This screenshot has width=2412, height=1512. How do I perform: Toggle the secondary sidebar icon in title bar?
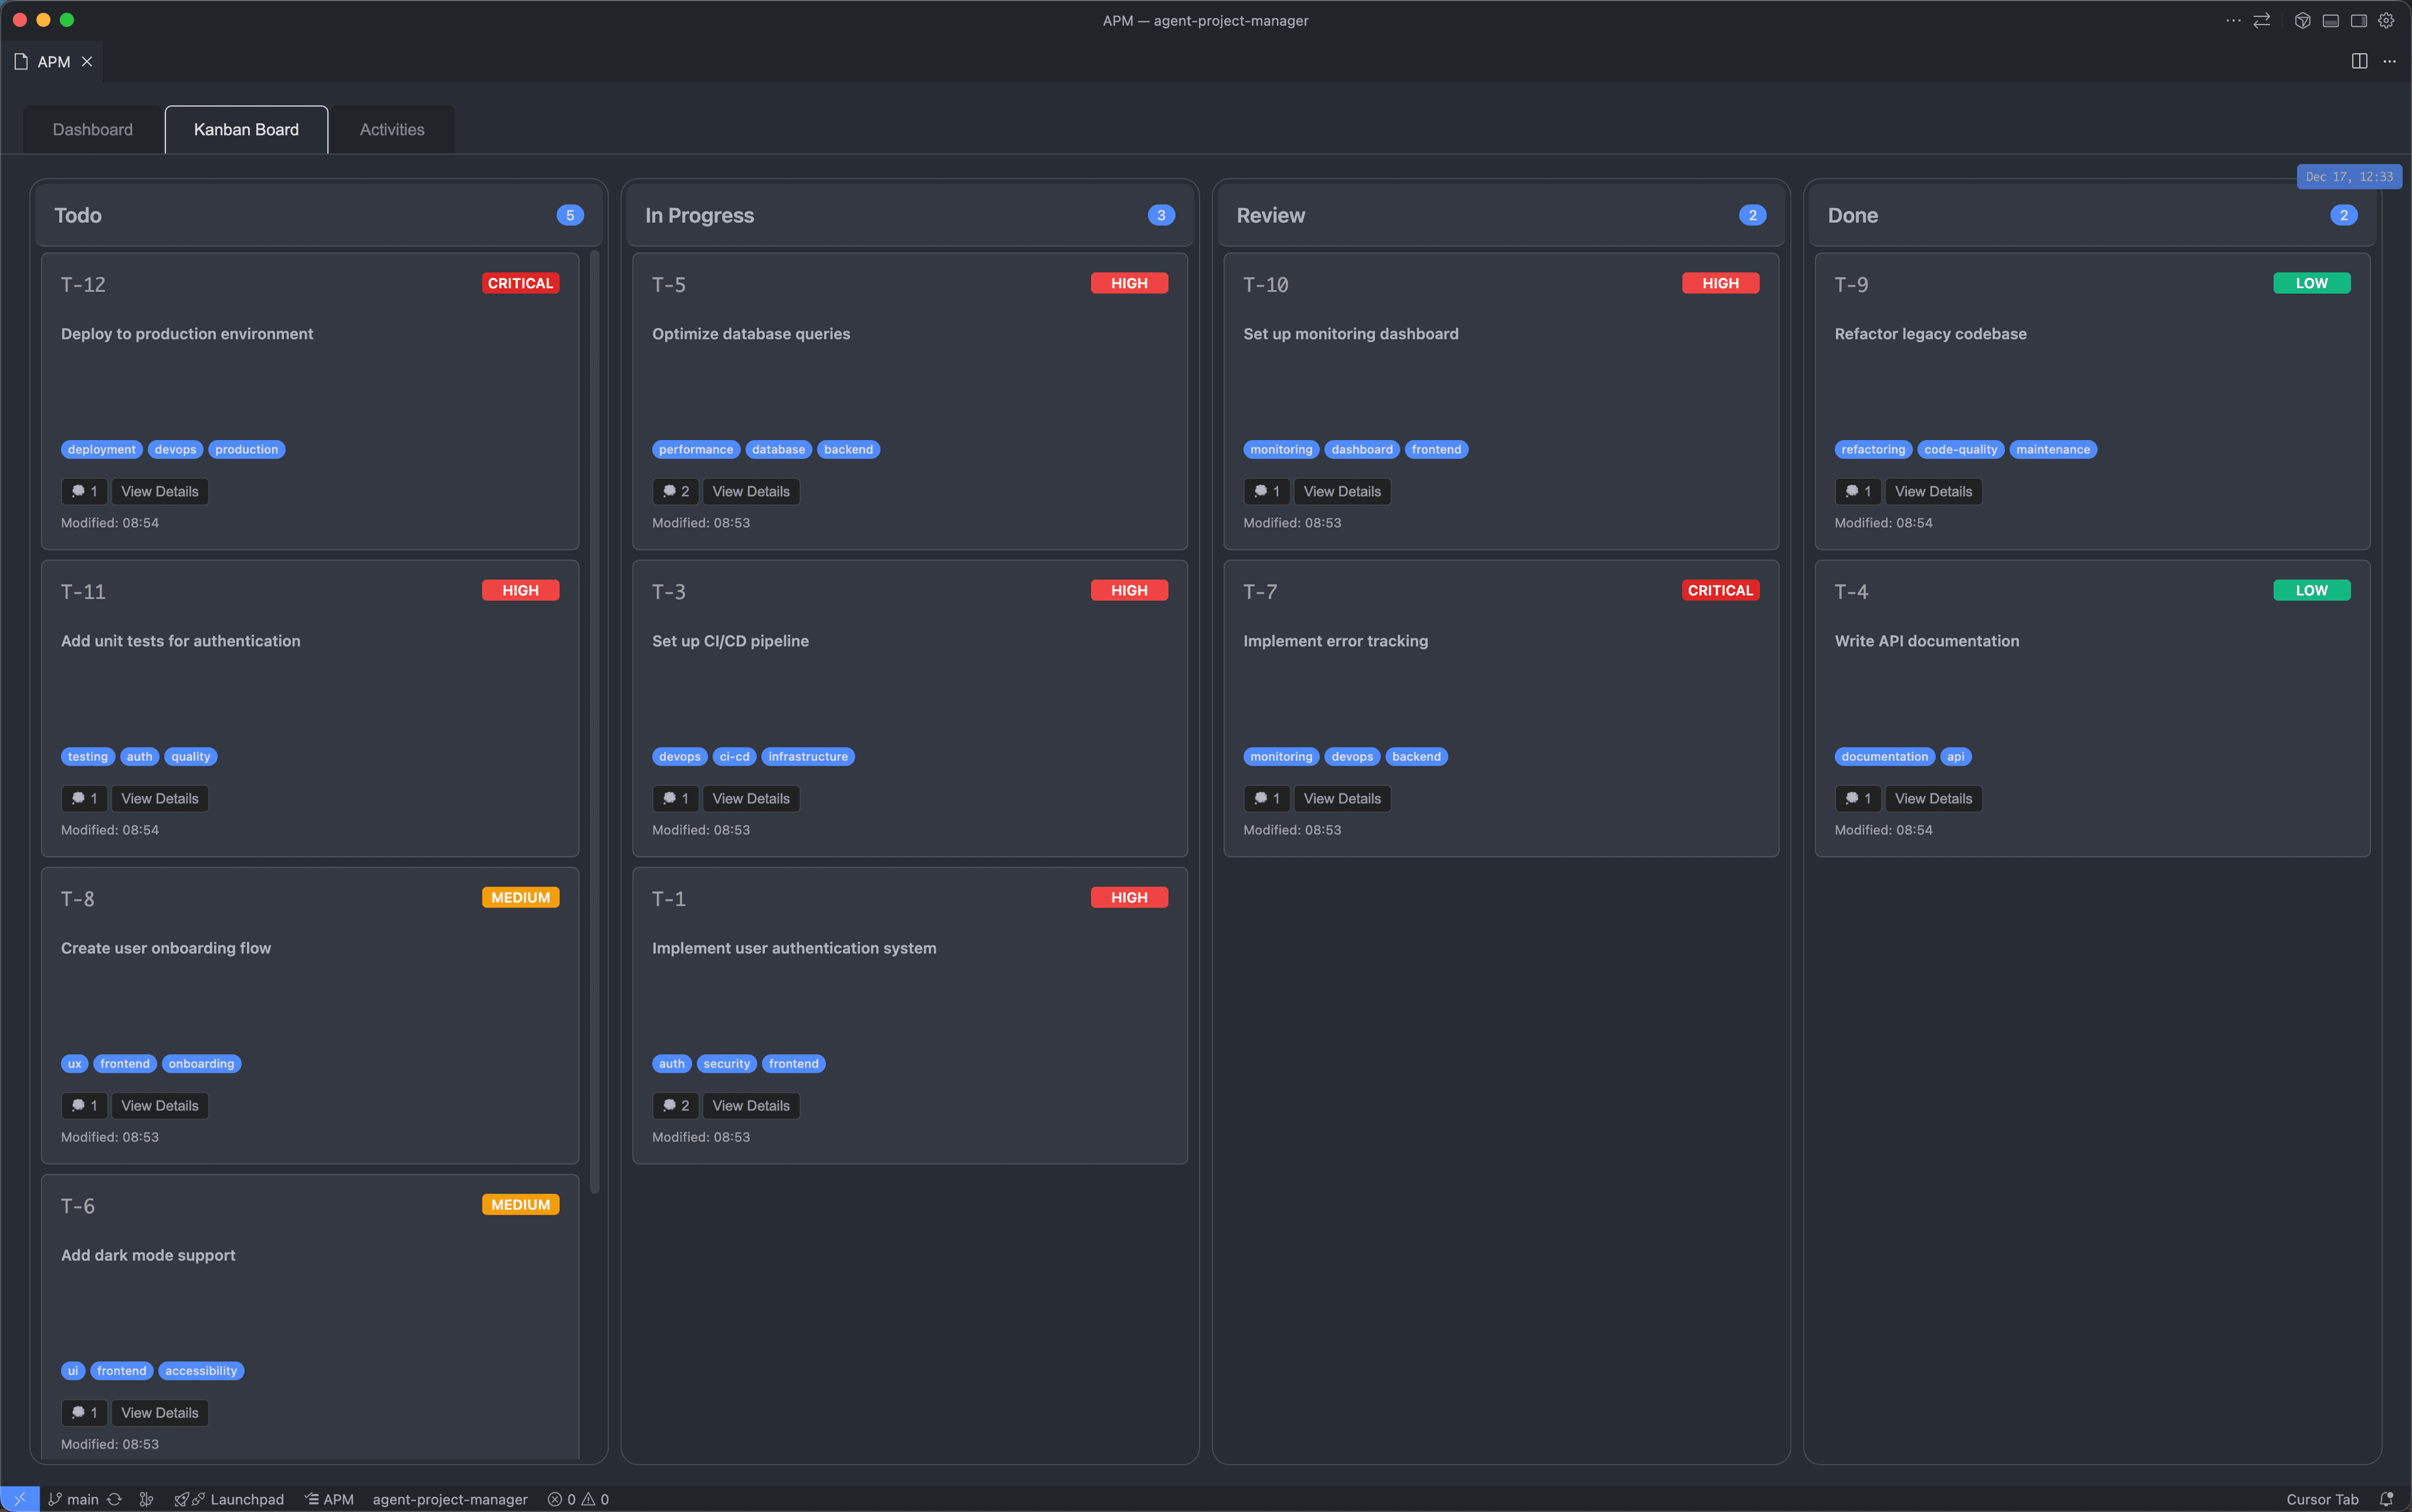[x=2359, y=20]
